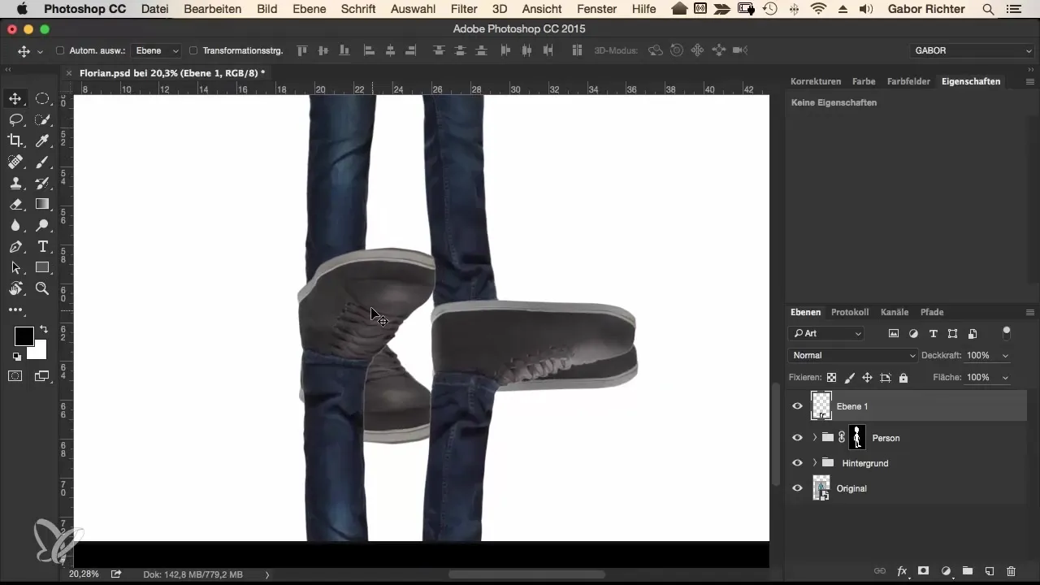Image resolution: width=1040 pixels, height=585 pixels.
Task: Select the Zoom tool
Action: coord(42,289)
